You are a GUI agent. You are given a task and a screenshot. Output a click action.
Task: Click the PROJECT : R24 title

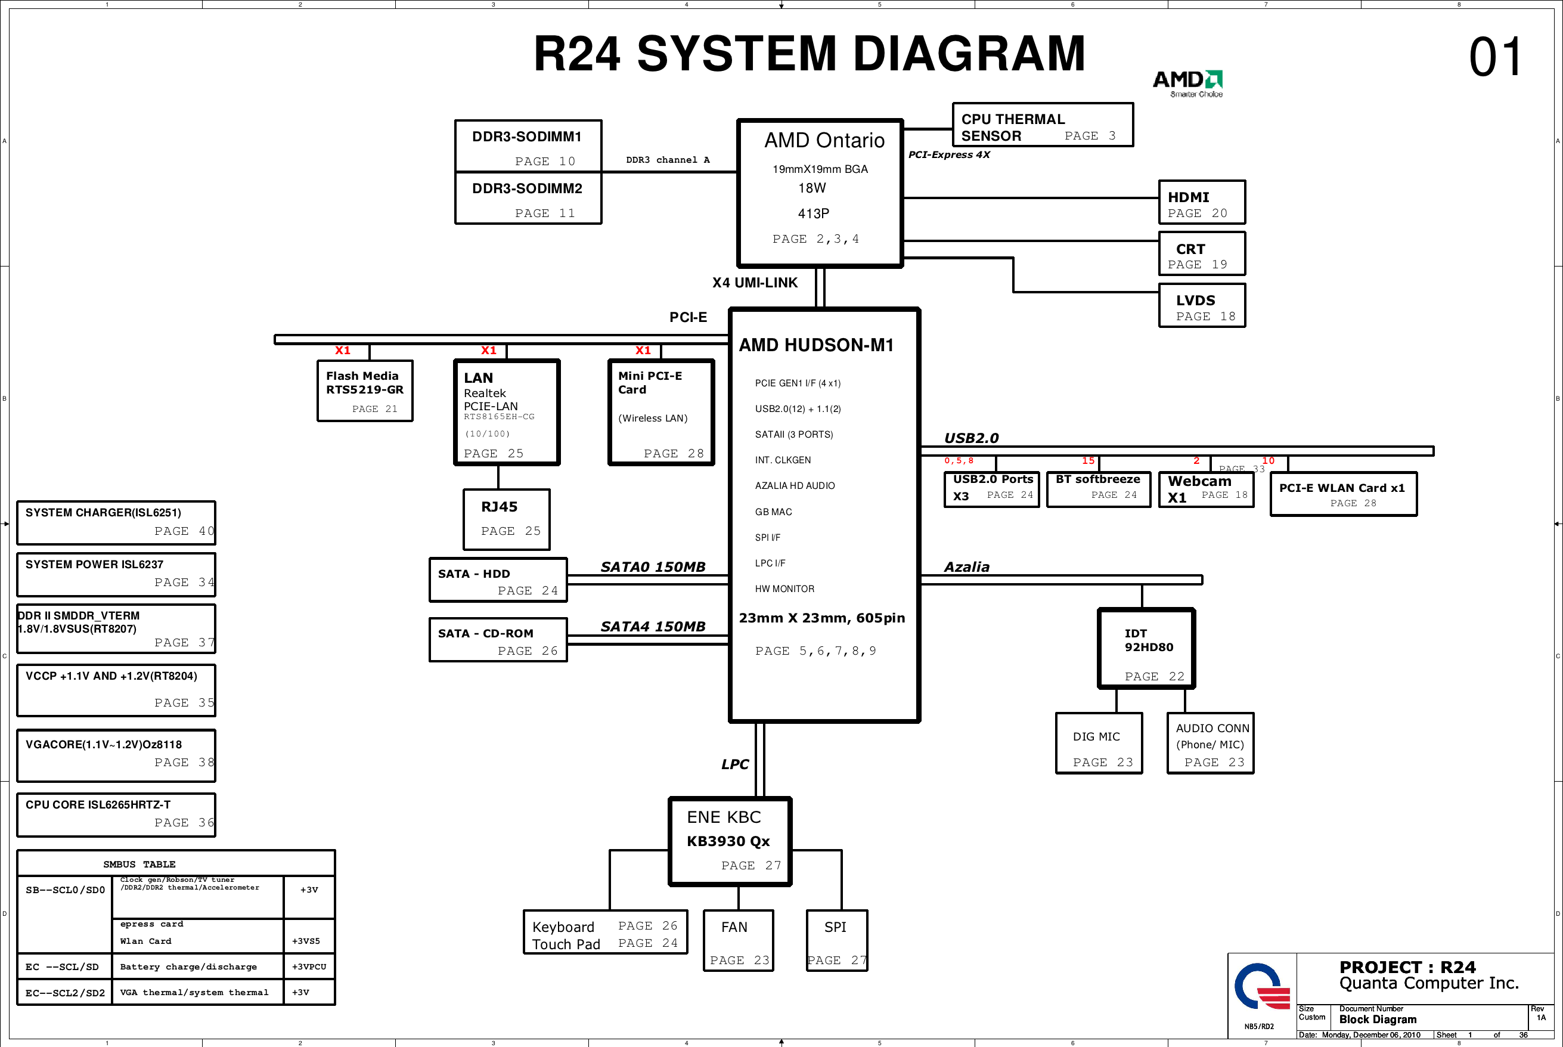click(x=1407, y=967)
